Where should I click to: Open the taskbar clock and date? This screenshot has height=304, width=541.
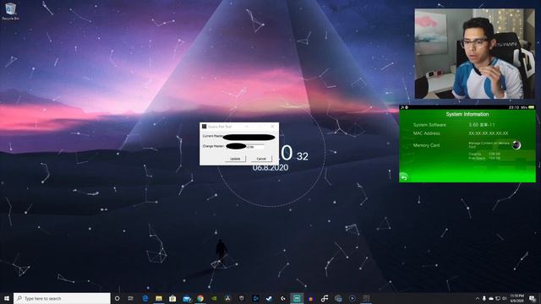click(516, 298)
